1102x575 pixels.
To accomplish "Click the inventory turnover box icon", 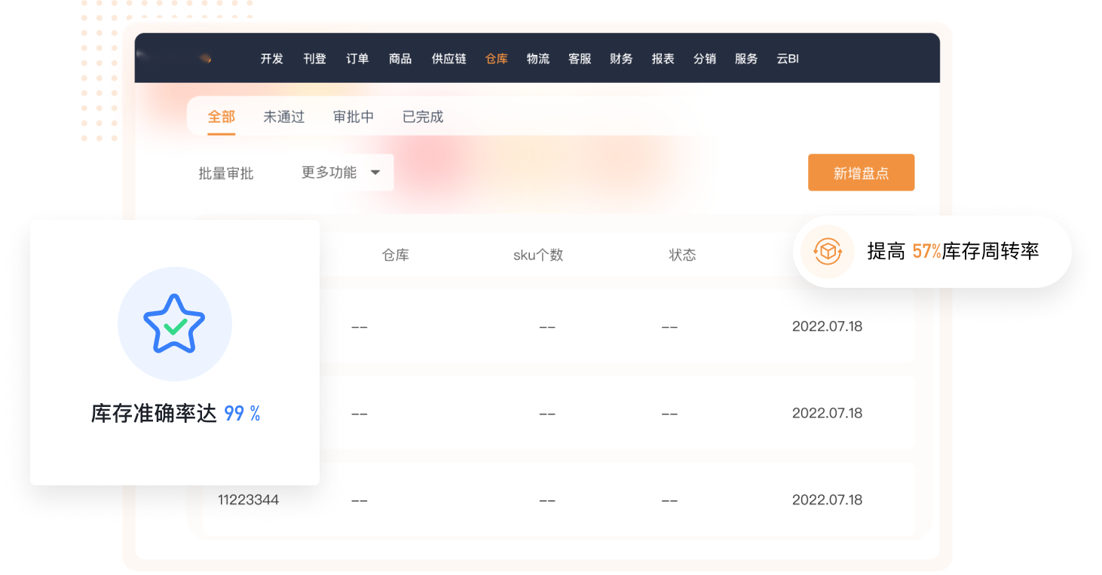I will click(827, 252).
